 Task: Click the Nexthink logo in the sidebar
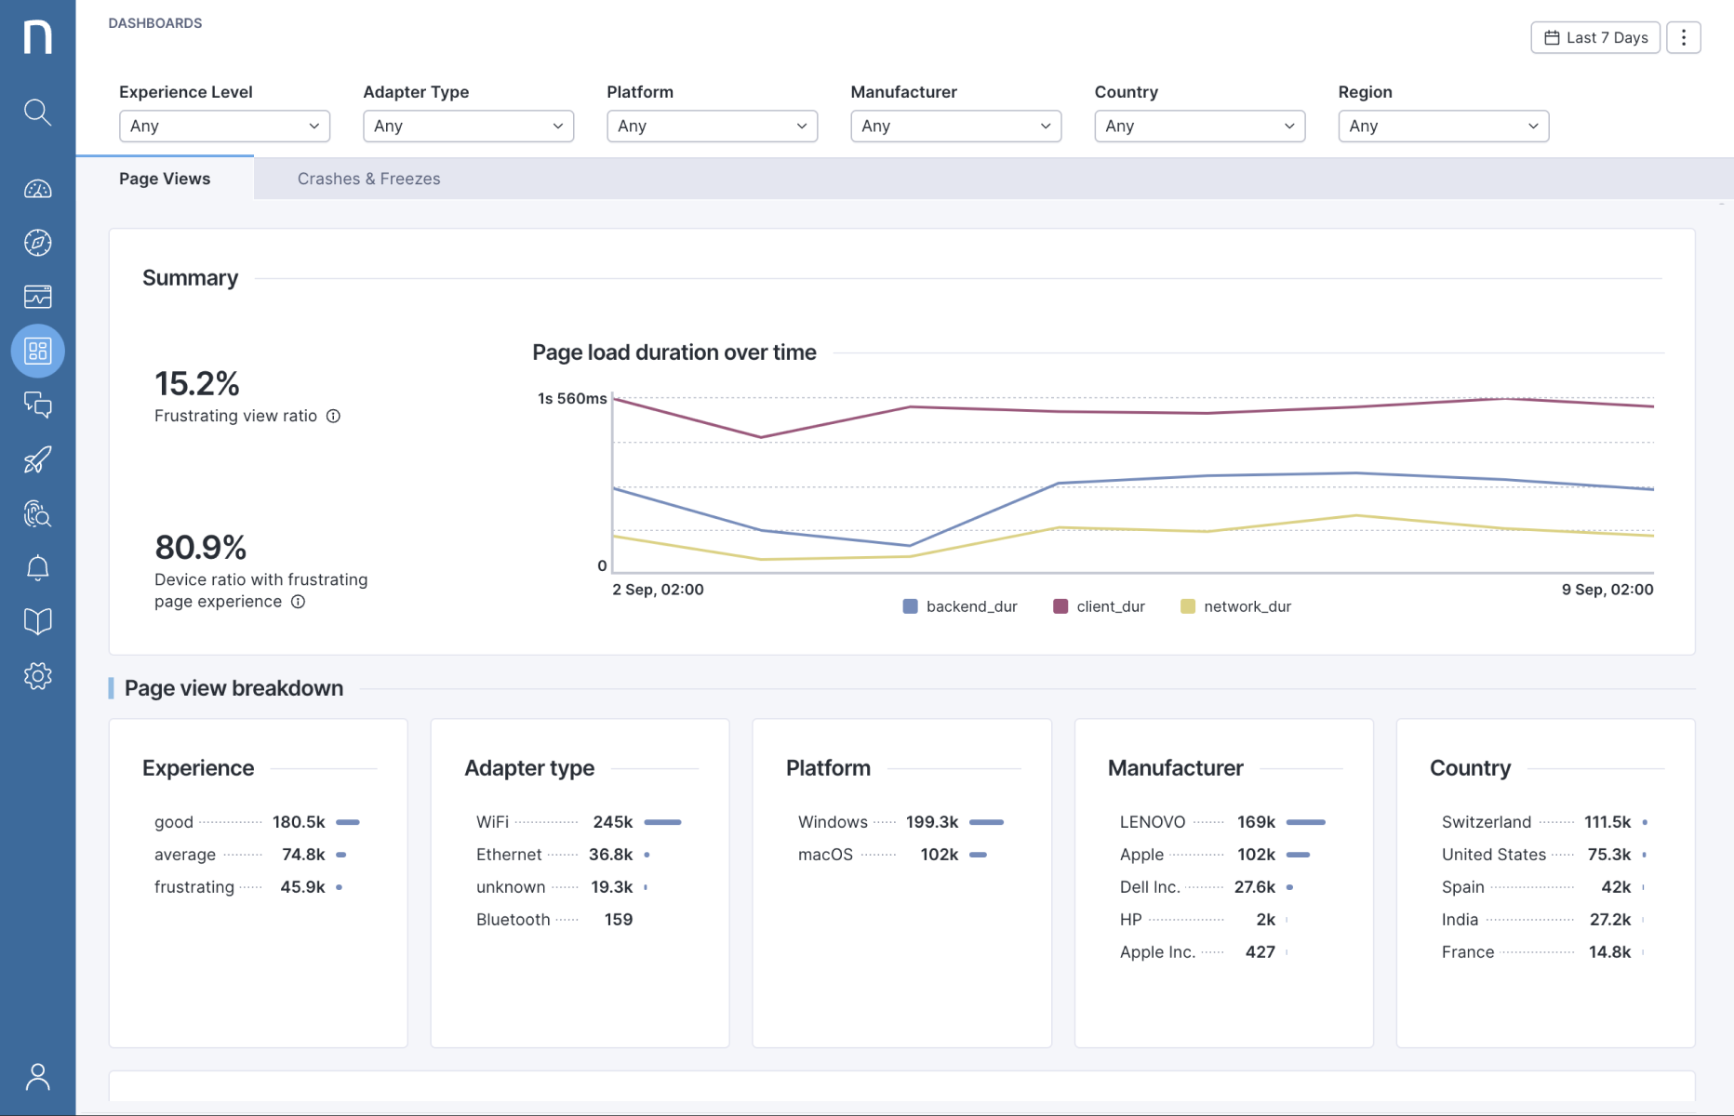coord(37,37)
